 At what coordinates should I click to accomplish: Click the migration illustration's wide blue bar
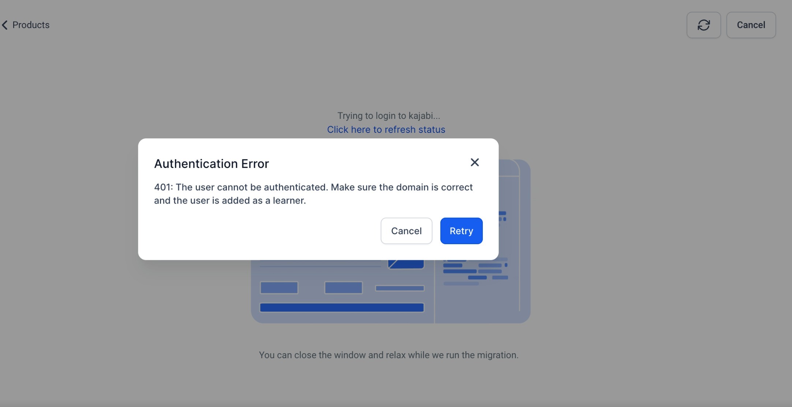coord(341,307)
